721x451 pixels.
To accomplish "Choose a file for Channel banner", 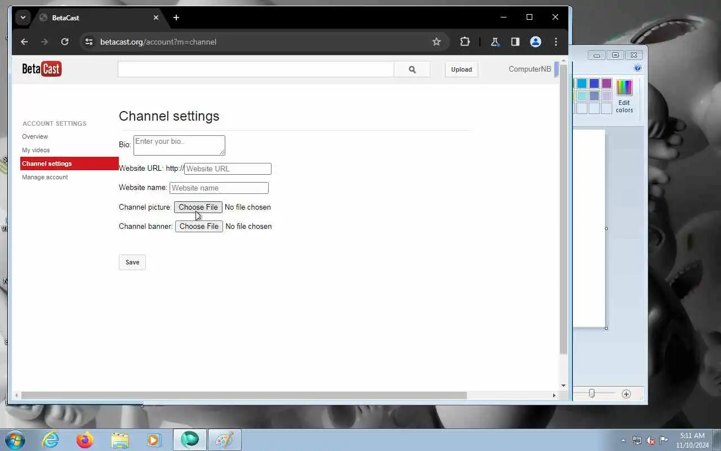I will click(x=199, y=226).
